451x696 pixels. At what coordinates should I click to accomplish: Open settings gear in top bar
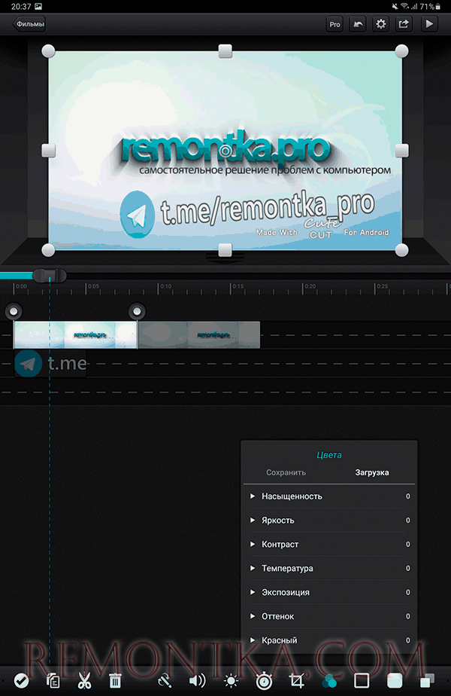[381, 24]
